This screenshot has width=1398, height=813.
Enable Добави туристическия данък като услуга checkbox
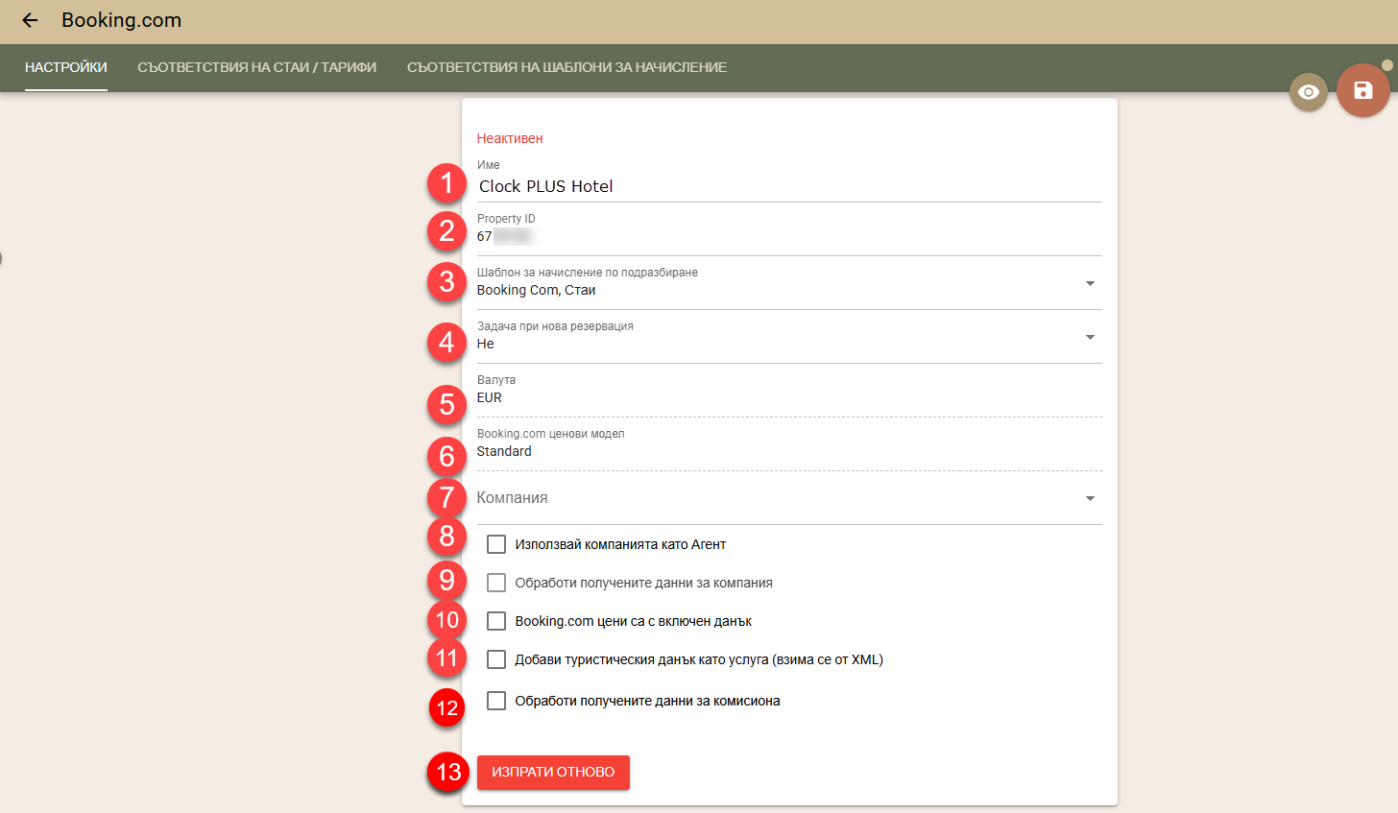496,659
